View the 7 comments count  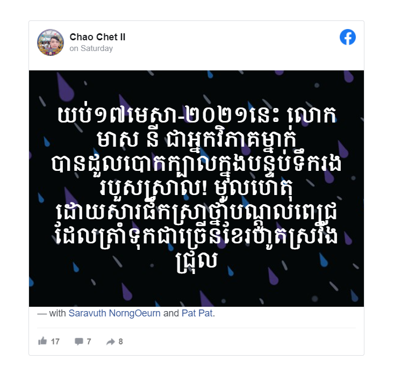tap(89, 342)
